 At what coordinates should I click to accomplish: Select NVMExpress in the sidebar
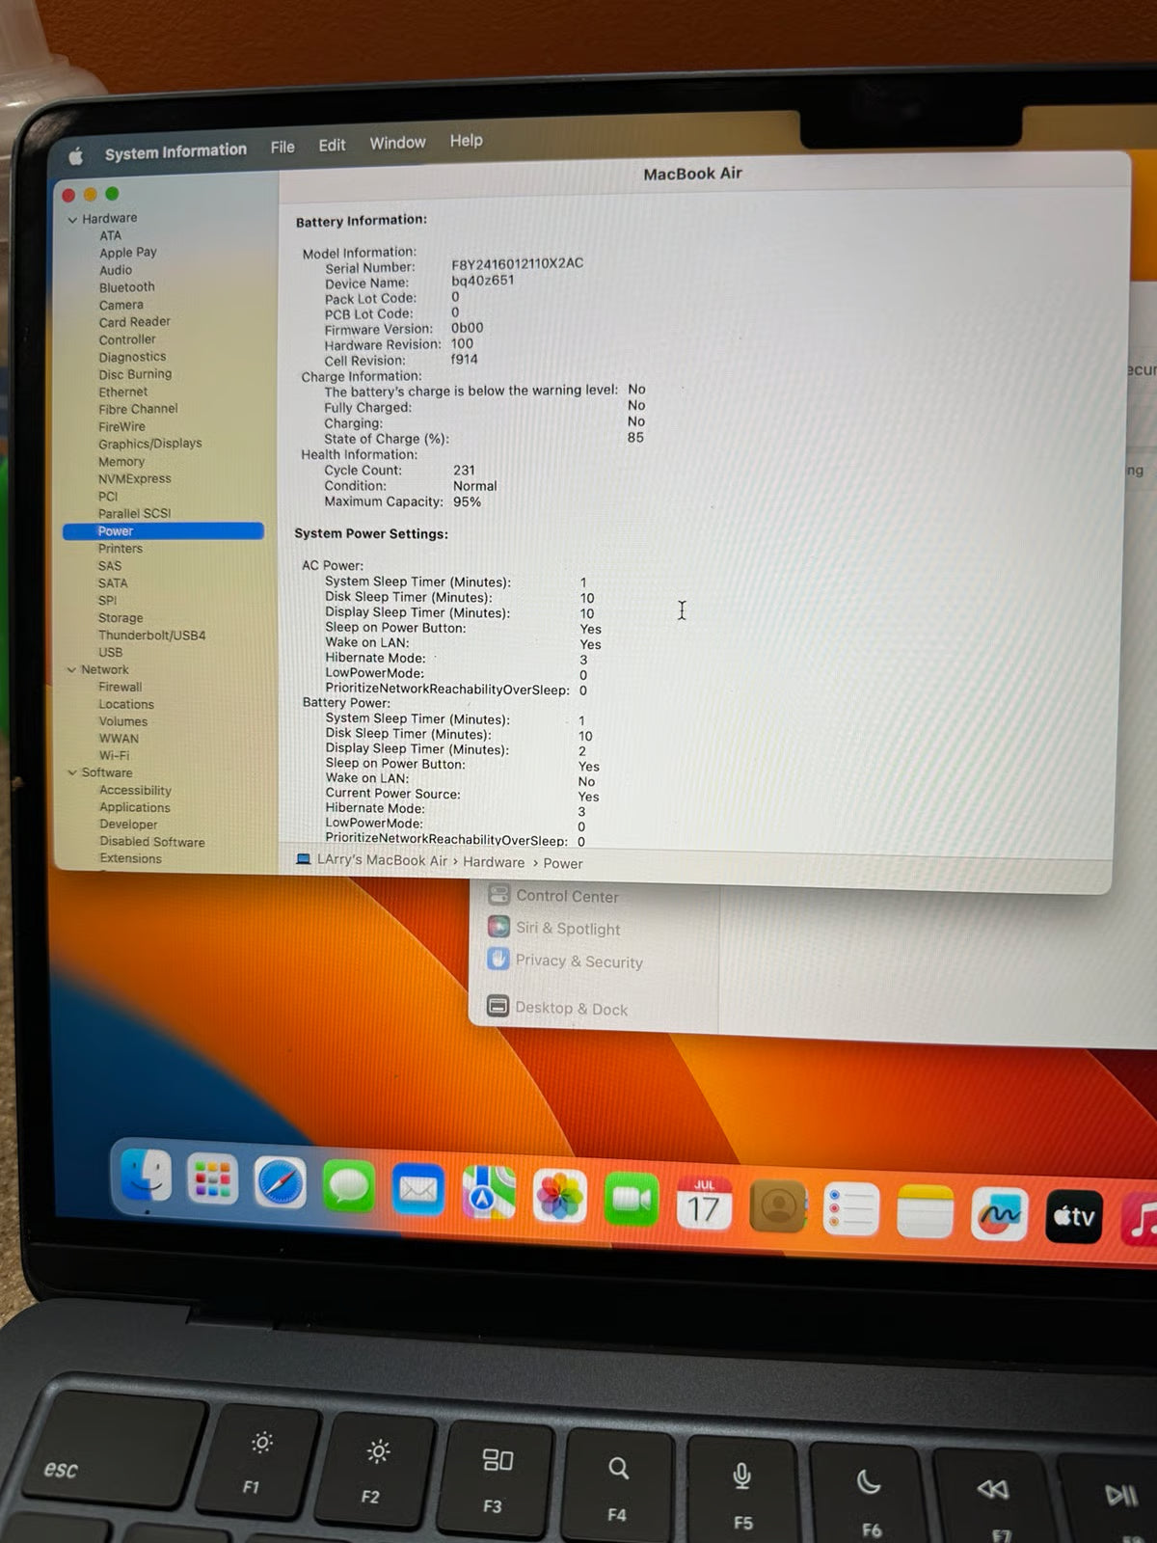pyautogui.click(x=134, y=479)
